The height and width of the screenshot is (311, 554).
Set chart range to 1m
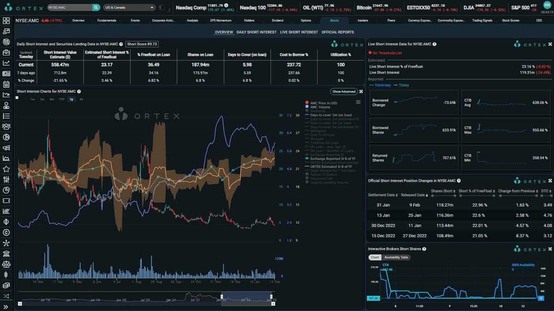pos(32,99)
